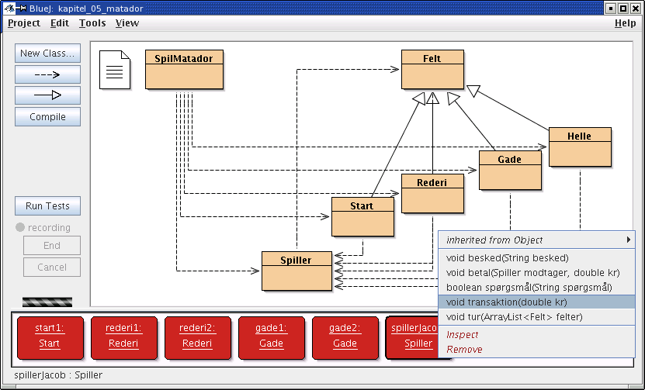Choose Remove from the context menu
The height and width of the screenshot is (390, 645).
(x=464, y=350)
